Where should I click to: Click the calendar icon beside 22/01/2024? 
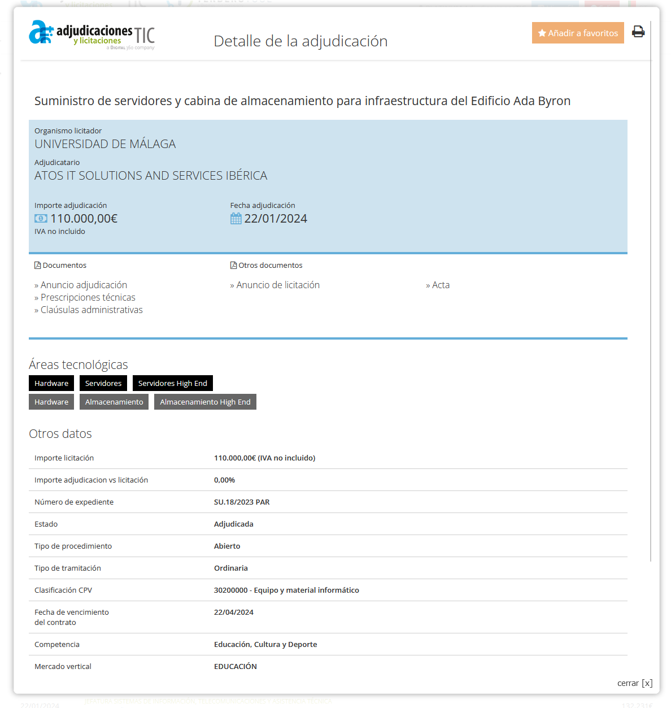[236, 219]
